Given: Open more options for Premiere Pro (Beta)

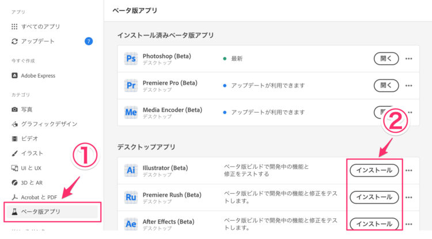Looking at the screenshot, I should point(409,86).
